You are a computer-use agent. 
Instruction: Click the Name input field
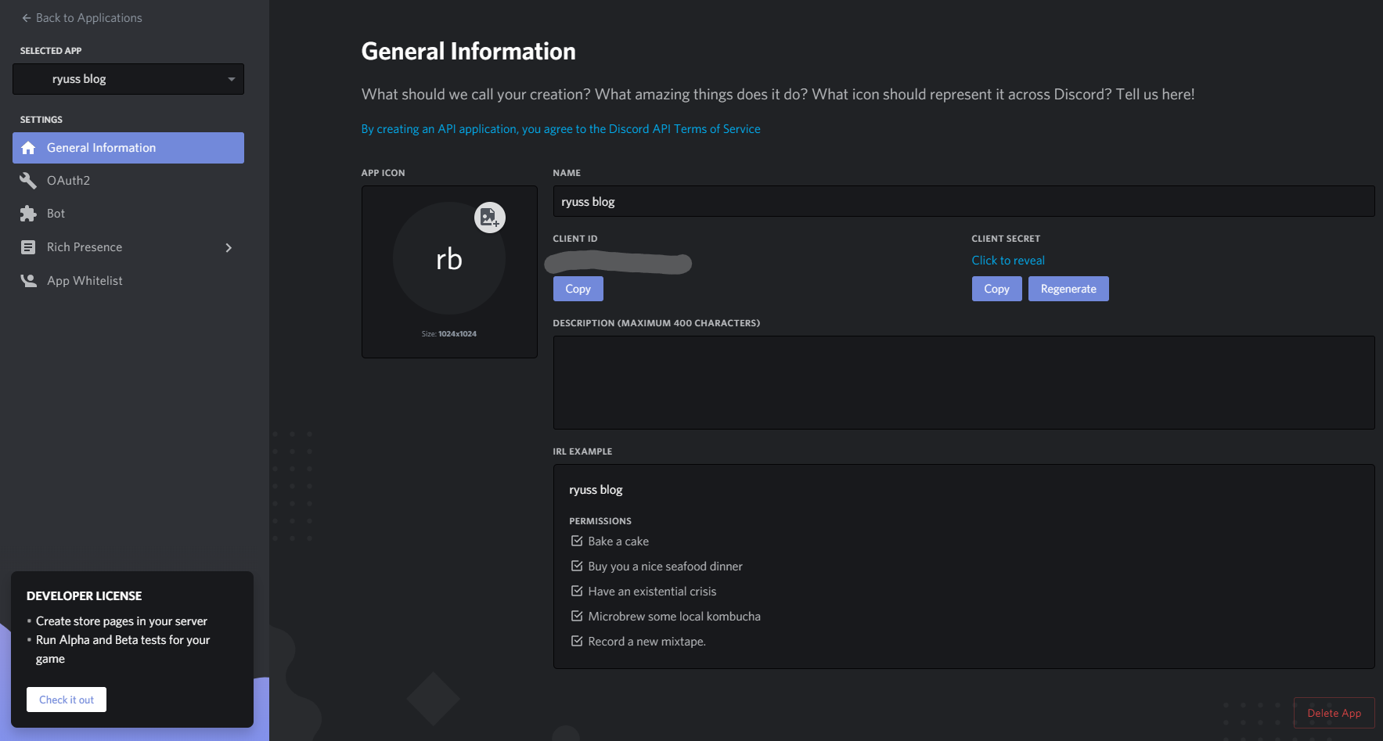coord(963,201)
